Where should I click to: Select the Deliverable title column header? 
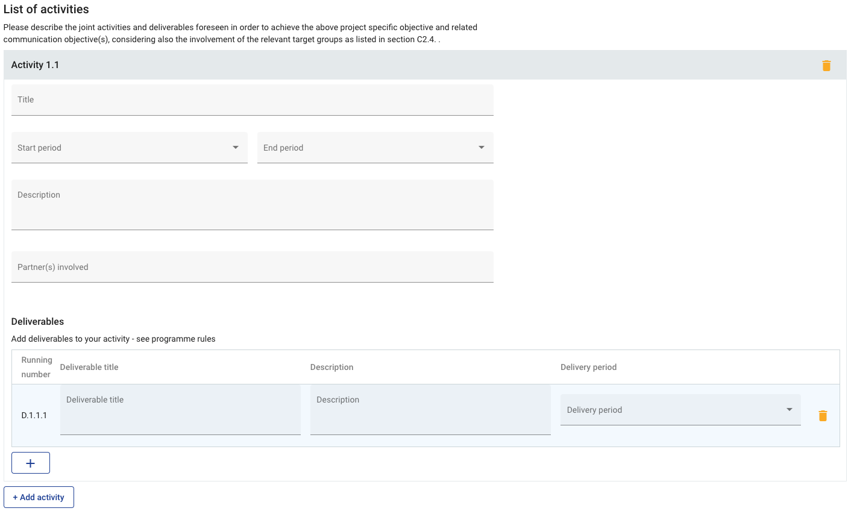click(89, 367)
